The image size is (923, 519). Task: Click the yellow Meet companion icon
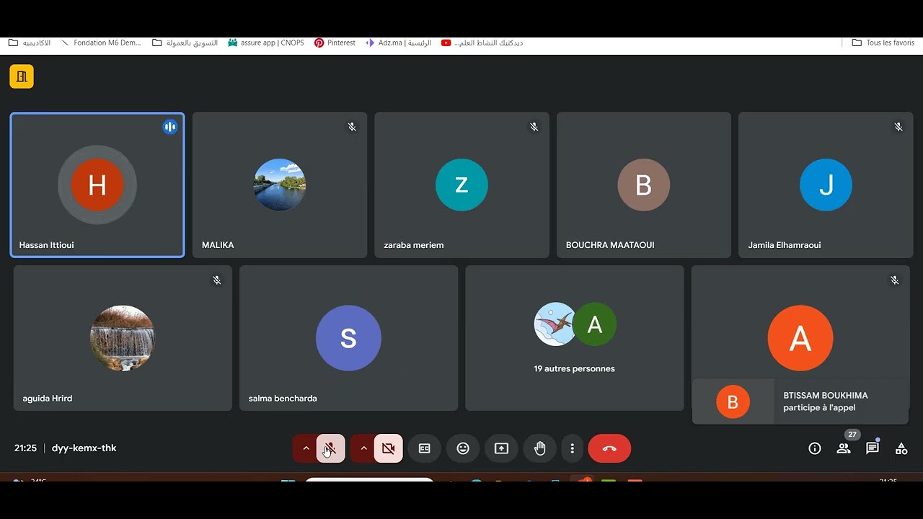click(22, 76)
